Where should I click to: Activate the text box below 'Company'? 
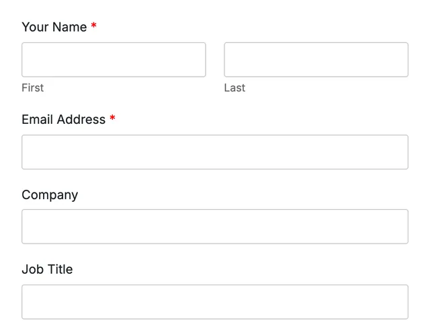point(215,227)
